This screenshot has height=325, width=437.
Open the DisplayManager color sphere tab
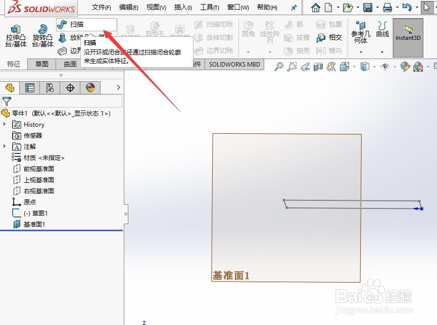[x=90, y=88]
